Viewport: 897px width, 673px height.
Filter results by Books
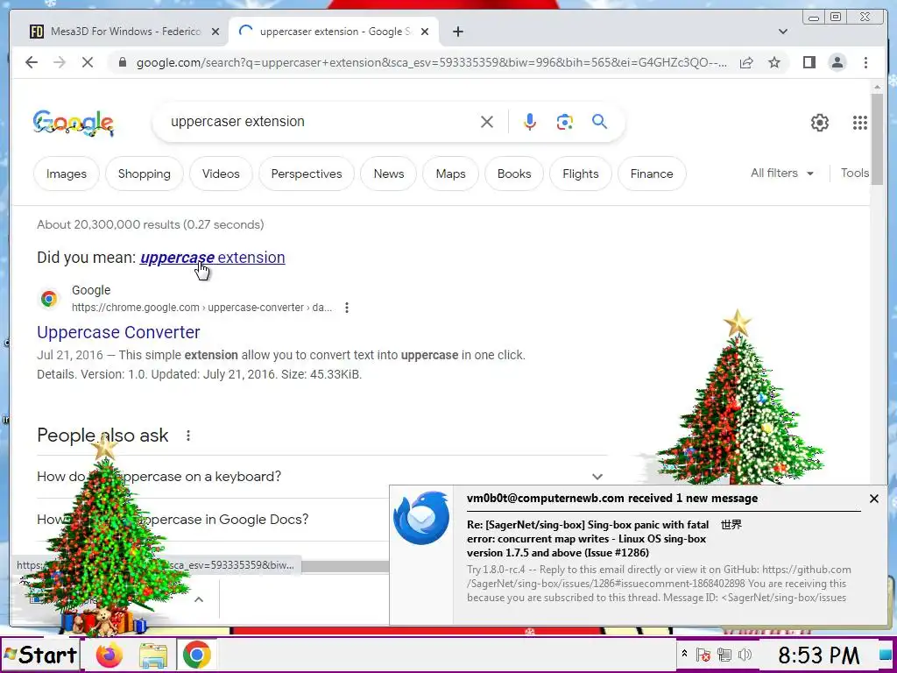513,174
